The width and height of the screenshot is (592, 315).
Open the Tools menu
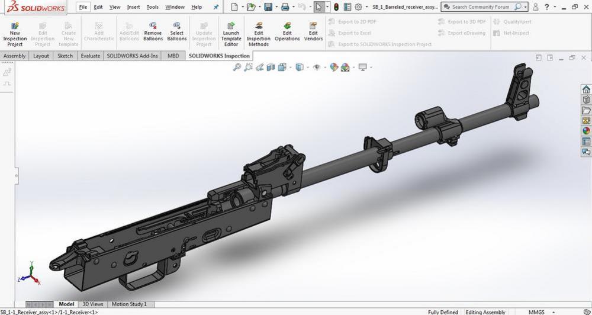pos(153,7)
